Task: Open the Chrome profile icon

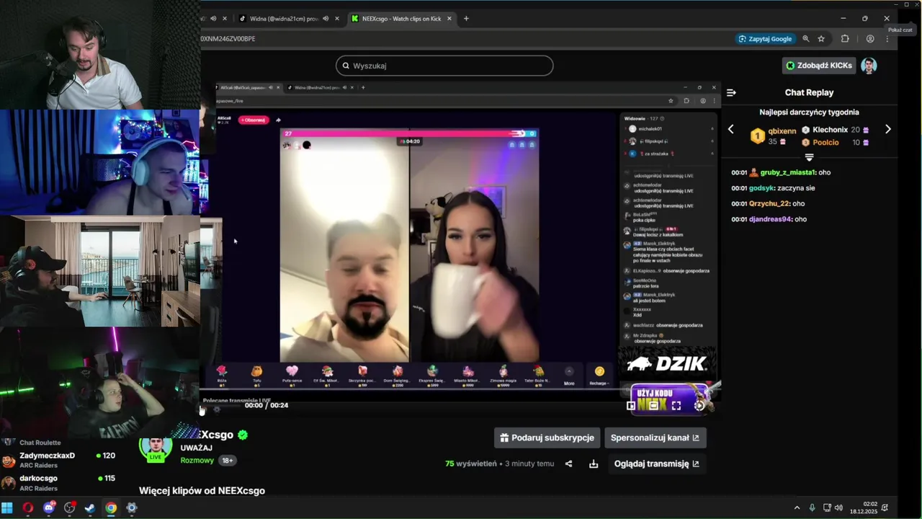Action: point(870,39)
